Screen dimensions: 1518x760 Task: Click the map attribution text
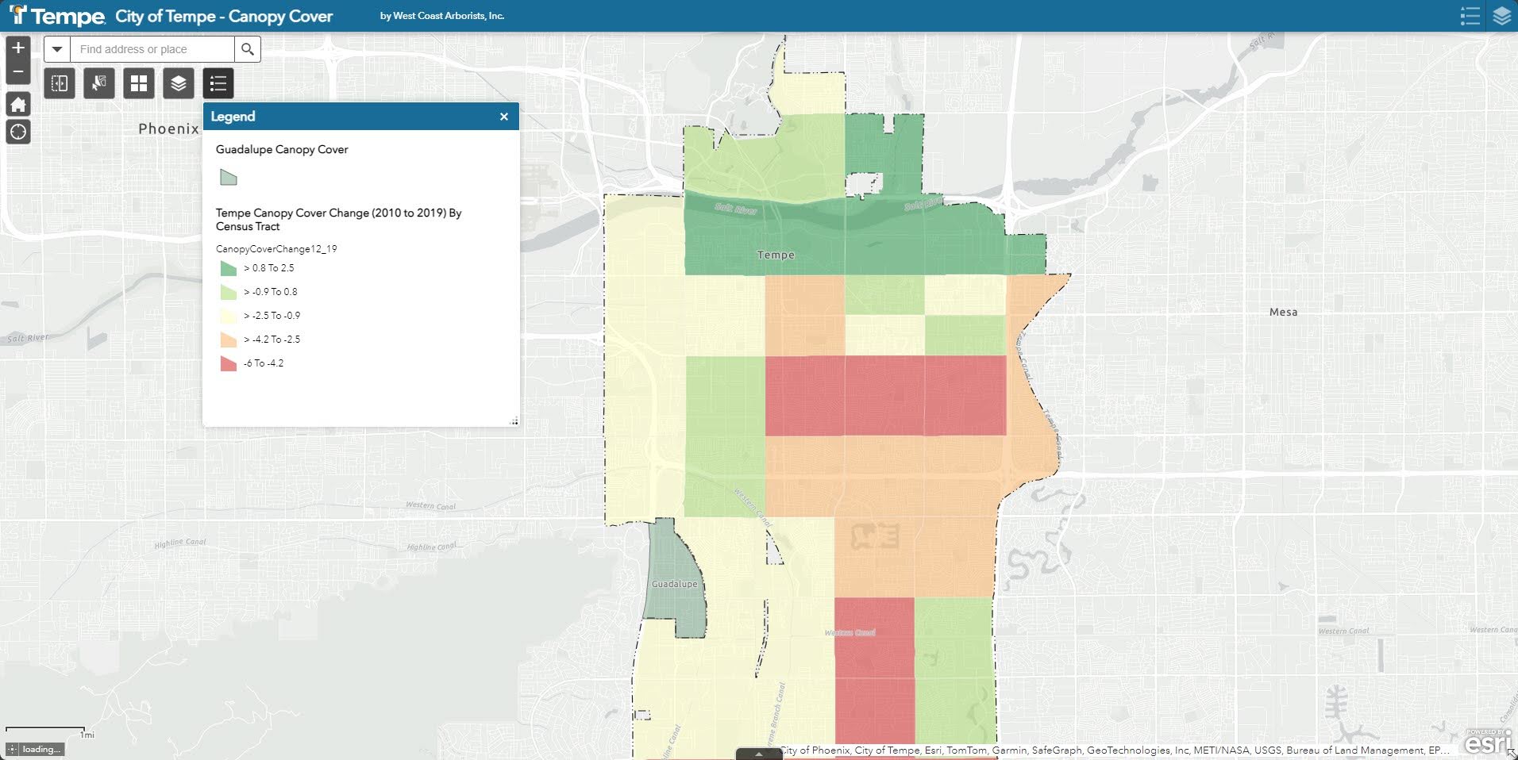[1114, 750]
